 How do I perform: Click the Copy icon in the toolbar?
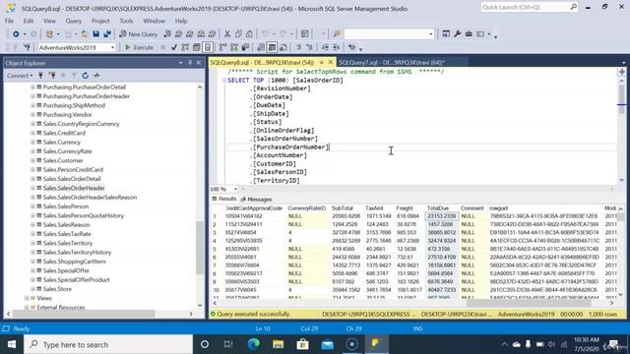coord(238,34)
